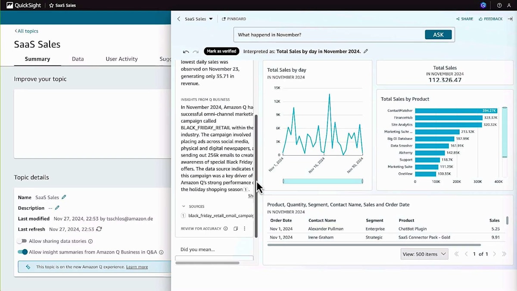The width and height of the screenshot is (517, 291).
Task: Disable Allow insight summaries from Amazon Q toggle
Action: tap(22, 252)
